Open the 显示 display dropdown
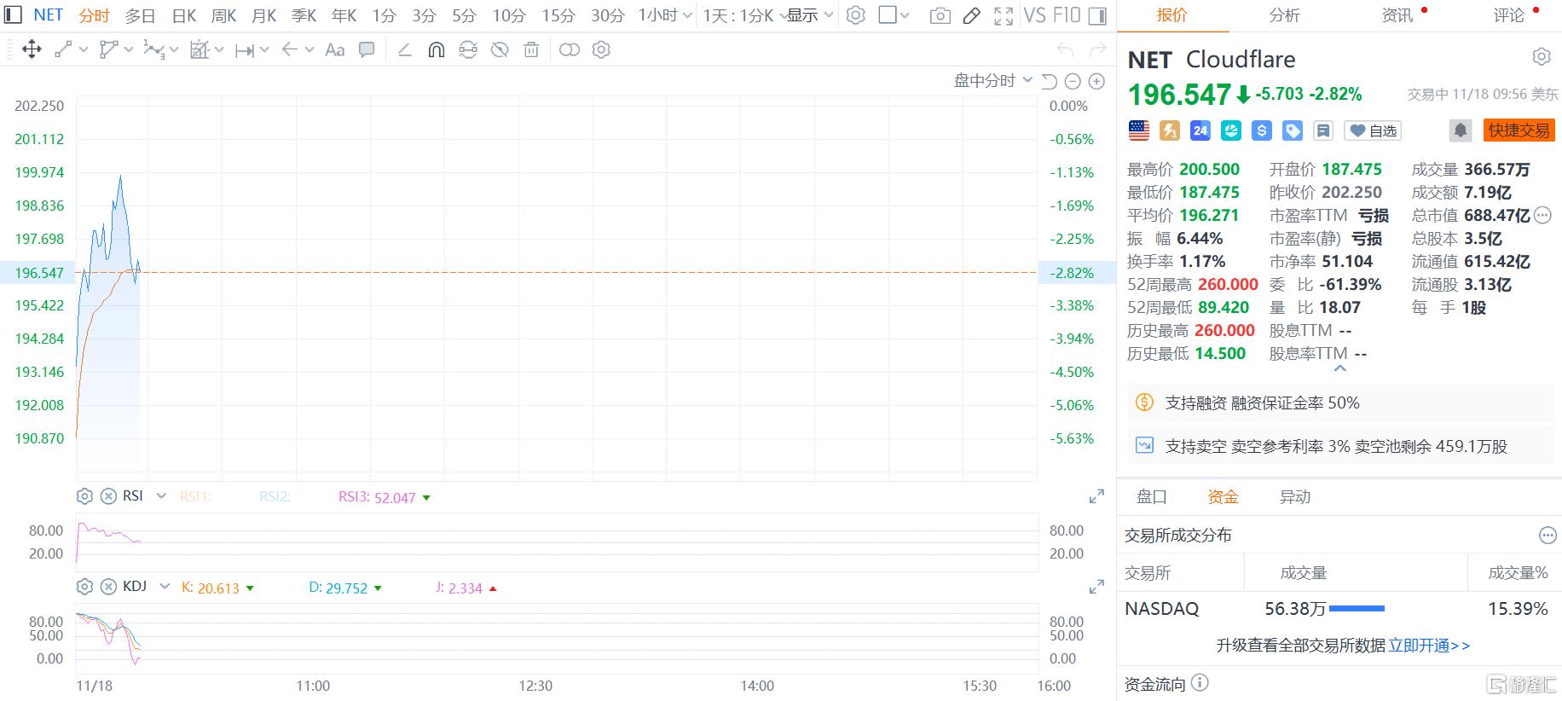The image size is (1562, 701). click(x=809, y=15)
